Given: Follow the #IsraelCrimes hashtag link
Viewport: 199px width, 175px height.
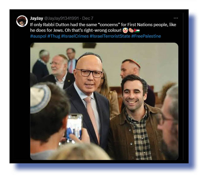Looking at the screenshot, I should pyautogui.click(x=75, y=36).
